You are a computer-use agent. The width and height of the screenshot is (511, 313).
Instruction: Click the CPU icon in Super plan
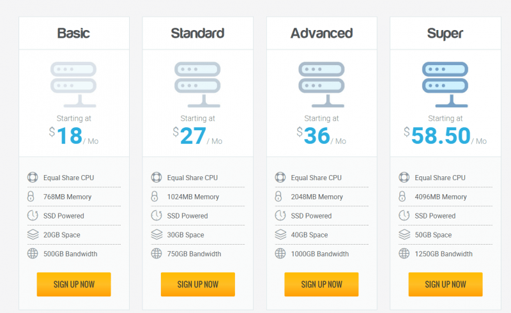click(x=404, y=178)
